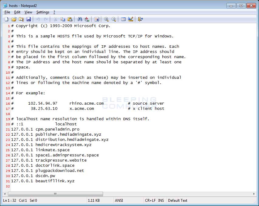Click the 'dscdn.pw' host entry

[45, 176]
